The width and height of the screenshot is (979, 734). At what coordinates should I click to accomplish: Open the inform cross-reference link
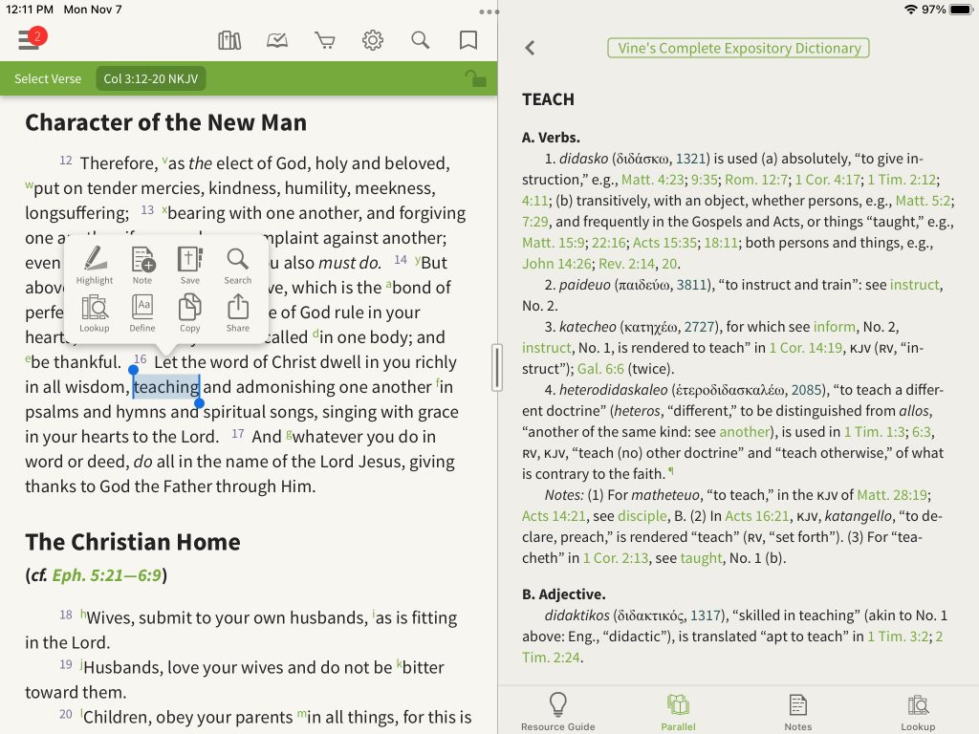click(834, 327)
